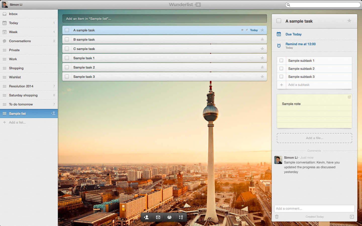Tick the checkbox in the detail panel header
The width and height of the screenshot is (362, 226).
tap(279, 21)
